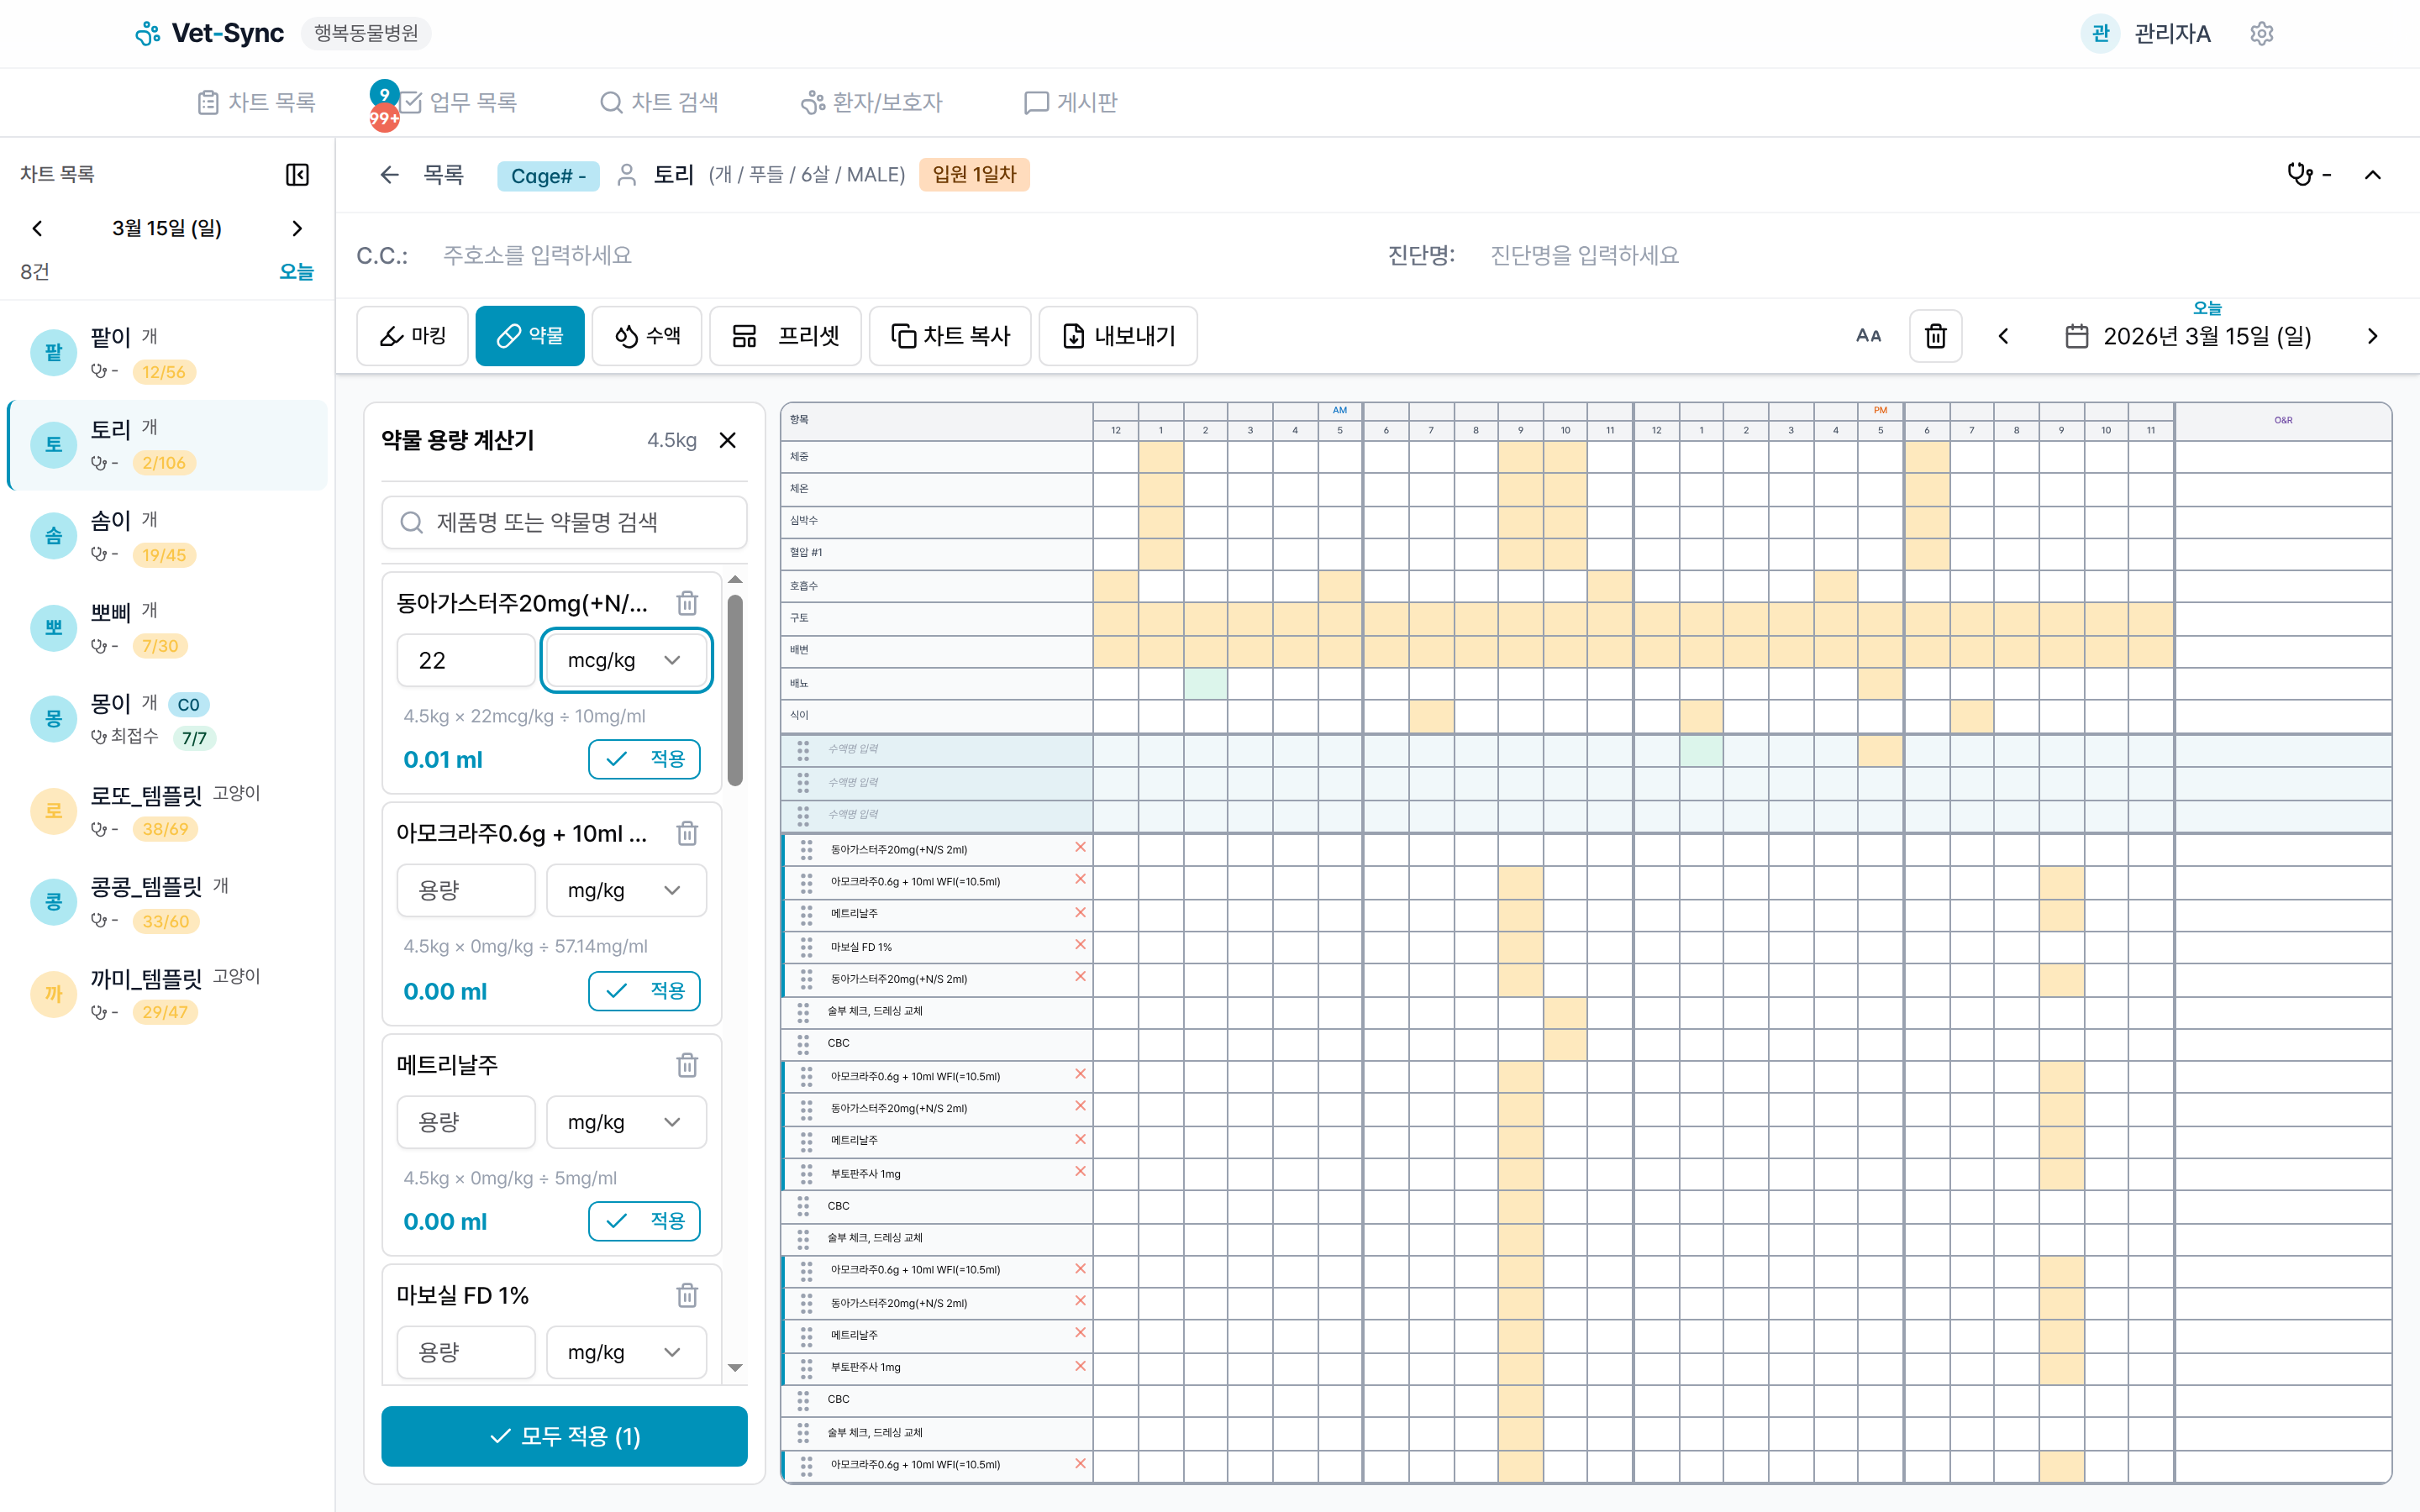Collapse the patient header with the chevron
This screenshot has width=2420, height=1512.
[x=2372, y=175]
